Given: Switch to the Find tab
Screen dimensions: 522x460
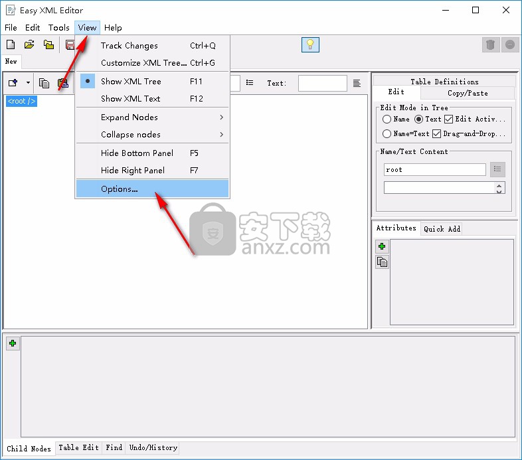Looking at the screenshot, I should (x=114, y=447).
